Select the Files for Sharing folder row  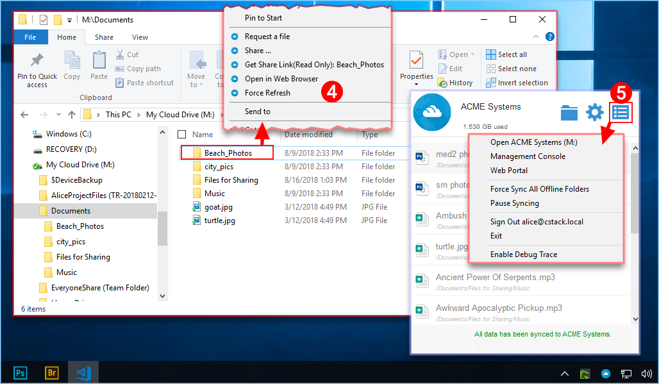[x=294, y=180]
